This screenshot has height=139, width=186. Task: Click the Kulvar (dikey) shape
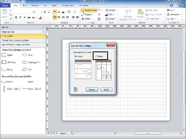(4, 89)
